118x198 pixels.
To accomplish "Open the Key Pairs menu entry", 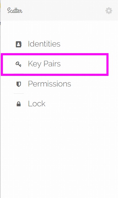I will [x=55, y=64].
